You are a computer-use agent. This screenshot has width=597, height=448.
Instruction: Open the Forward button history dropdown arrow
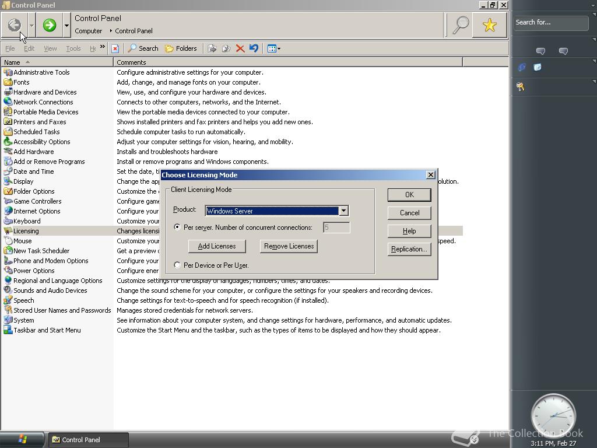coord(66,25)
